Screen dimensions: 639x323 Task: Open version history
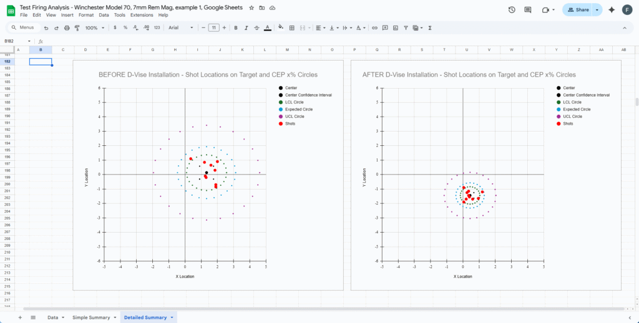pos(512,10)
